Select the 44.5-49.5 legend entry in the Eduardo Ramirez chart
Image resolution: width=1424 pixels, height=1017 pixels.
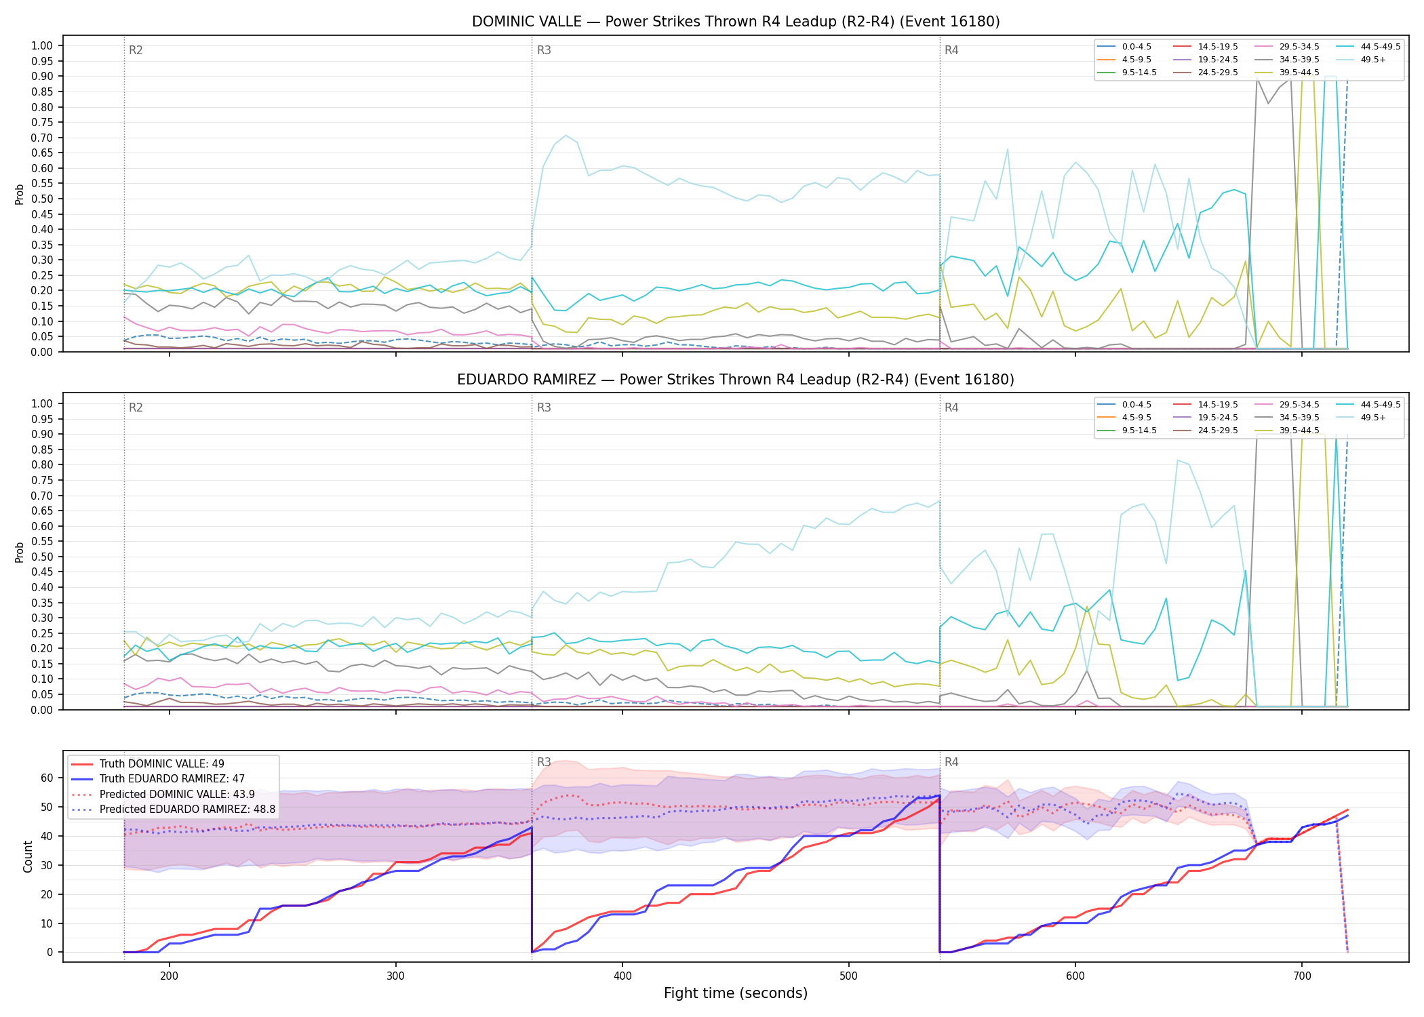click(1368, 405)
